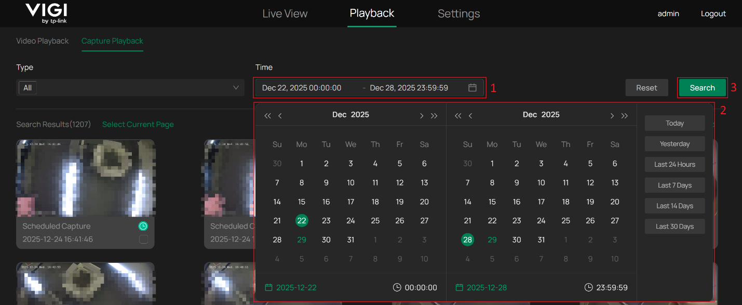
Task: Choose the Last 7 Days preset
Action: [674, 185]
